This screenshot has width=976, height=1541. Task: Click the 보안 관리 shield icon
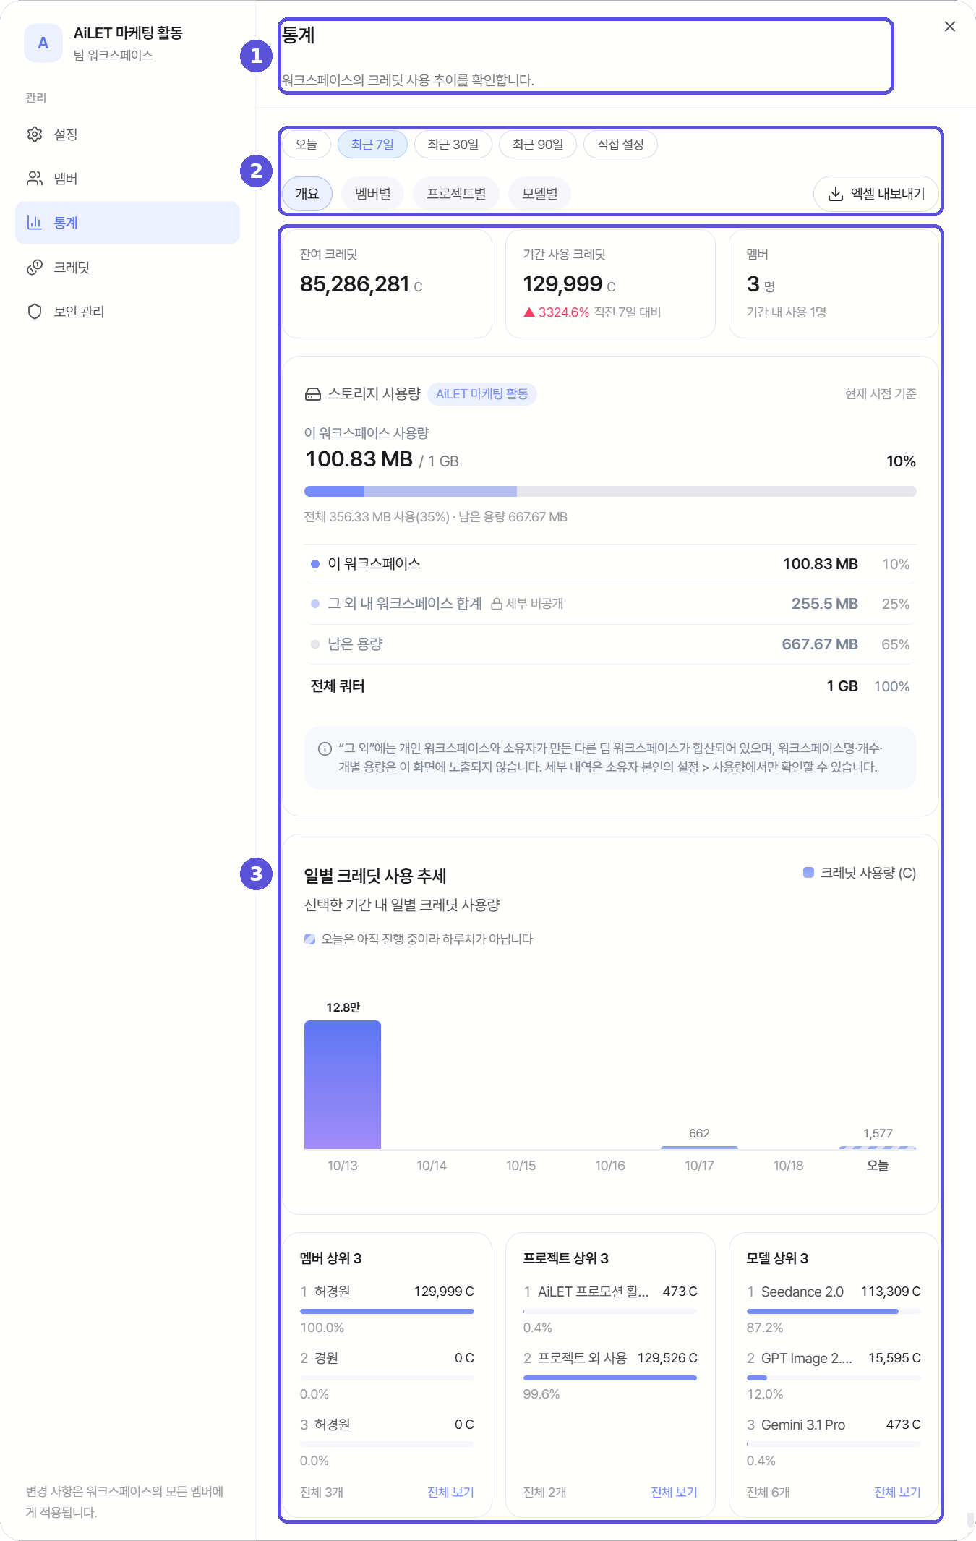[x=35, y=312]
